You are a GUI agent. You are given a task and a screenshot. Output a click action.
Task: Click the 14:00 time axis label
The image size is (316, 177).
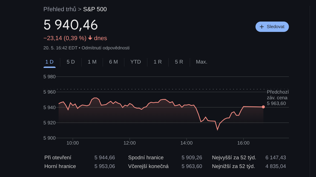click(186, 143)
